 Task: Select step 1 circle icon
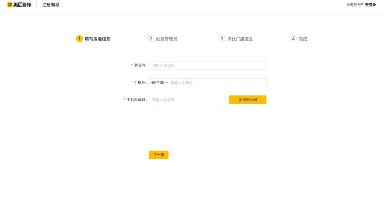pyautogui.click(x=79, y=39)
